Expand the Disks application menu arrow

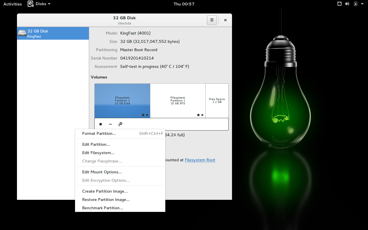tap(49, 4)
